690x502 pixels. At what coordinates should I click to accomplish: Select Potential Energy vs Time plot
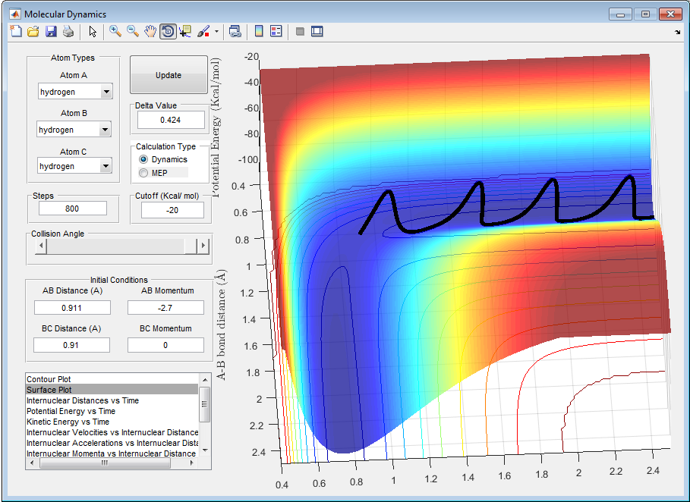point(71,411)
